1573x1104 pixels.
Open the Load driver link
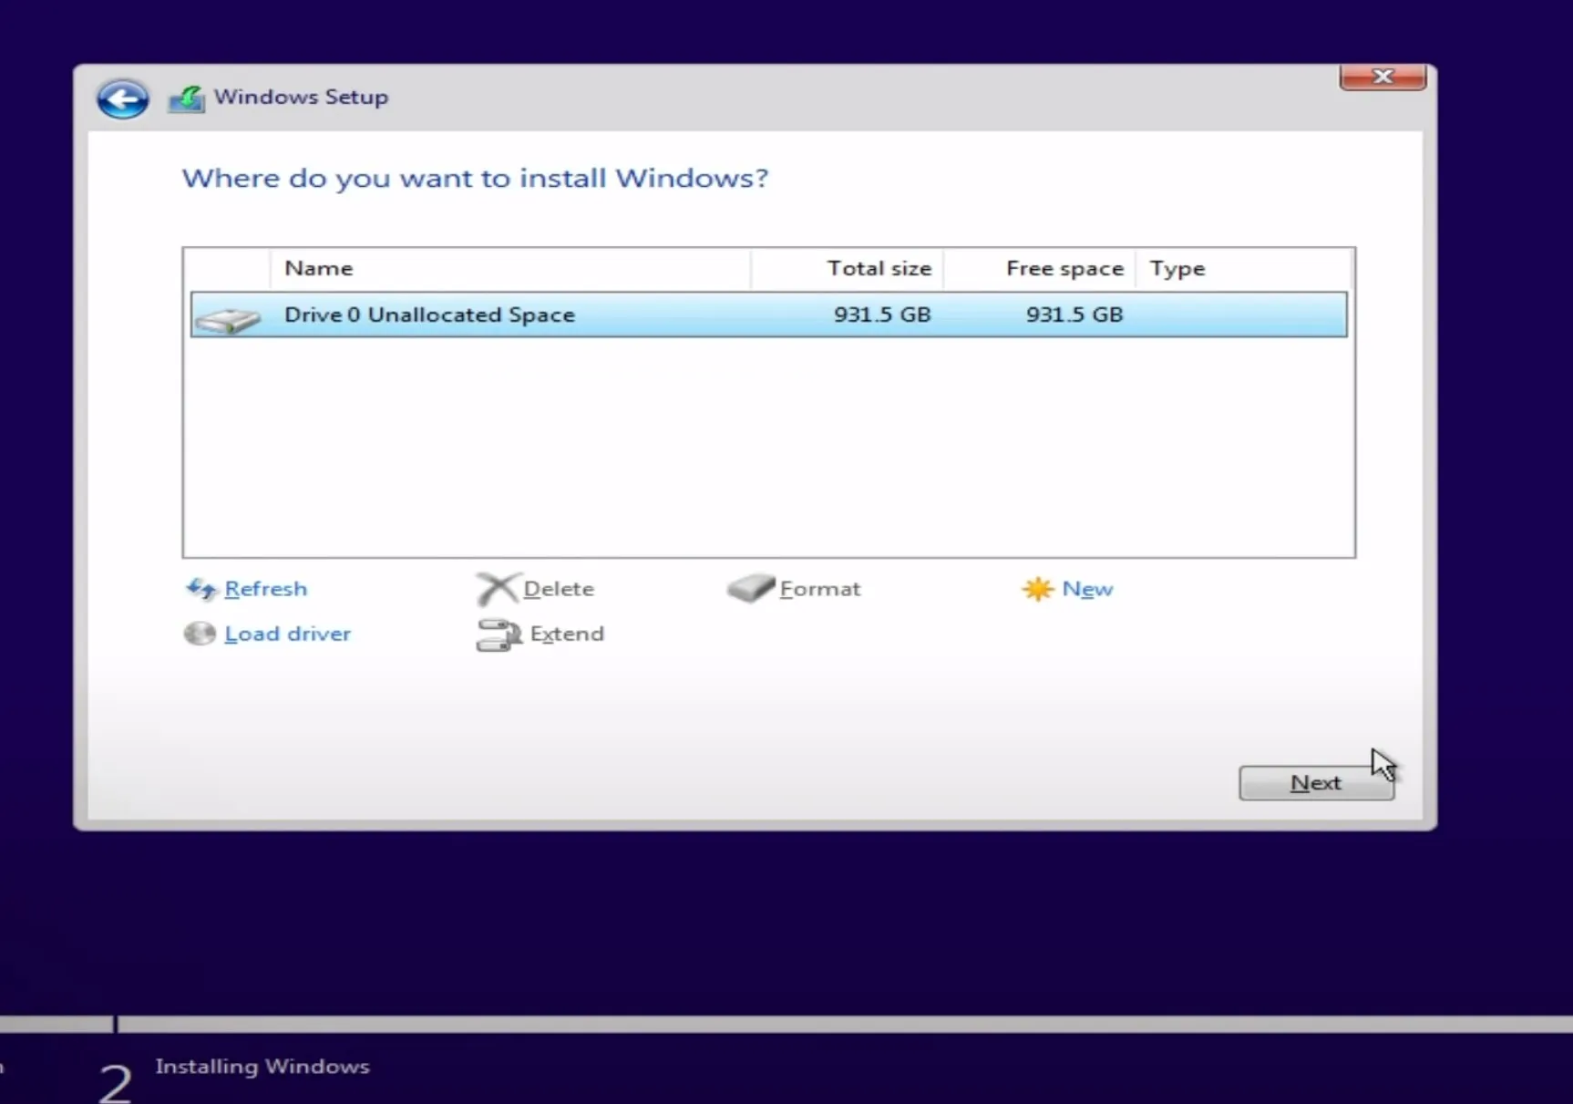[287, 634]
